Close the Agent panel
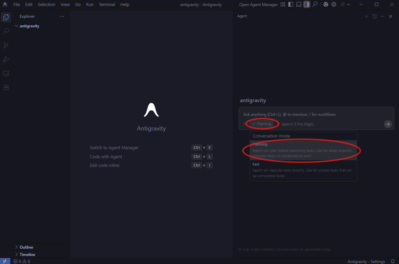 point(391,16)
